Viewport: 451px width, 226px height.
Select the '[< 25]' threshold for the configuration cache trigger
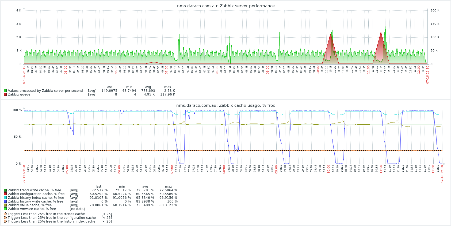pyautogui.click(x=106, y=218)
